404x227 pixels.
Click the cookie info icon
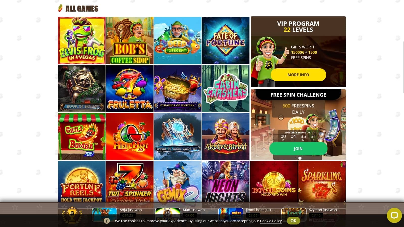click(x=107, y=221)
